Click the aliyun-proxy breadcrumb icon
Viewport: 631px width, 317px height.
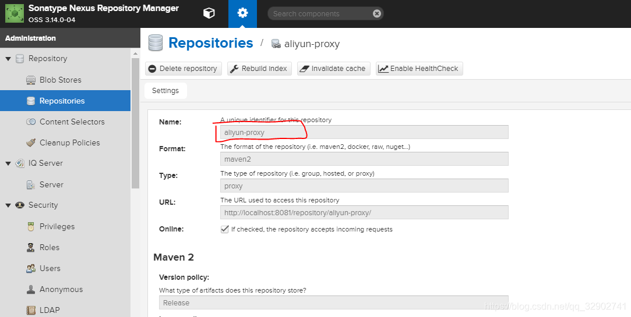pyautogui.click(x=276, y=44)
